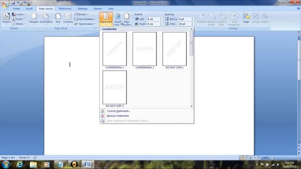The width and height of the screenshot is (301, 169).
Task: Click the Group objects button
Action: tap(255, 19)
